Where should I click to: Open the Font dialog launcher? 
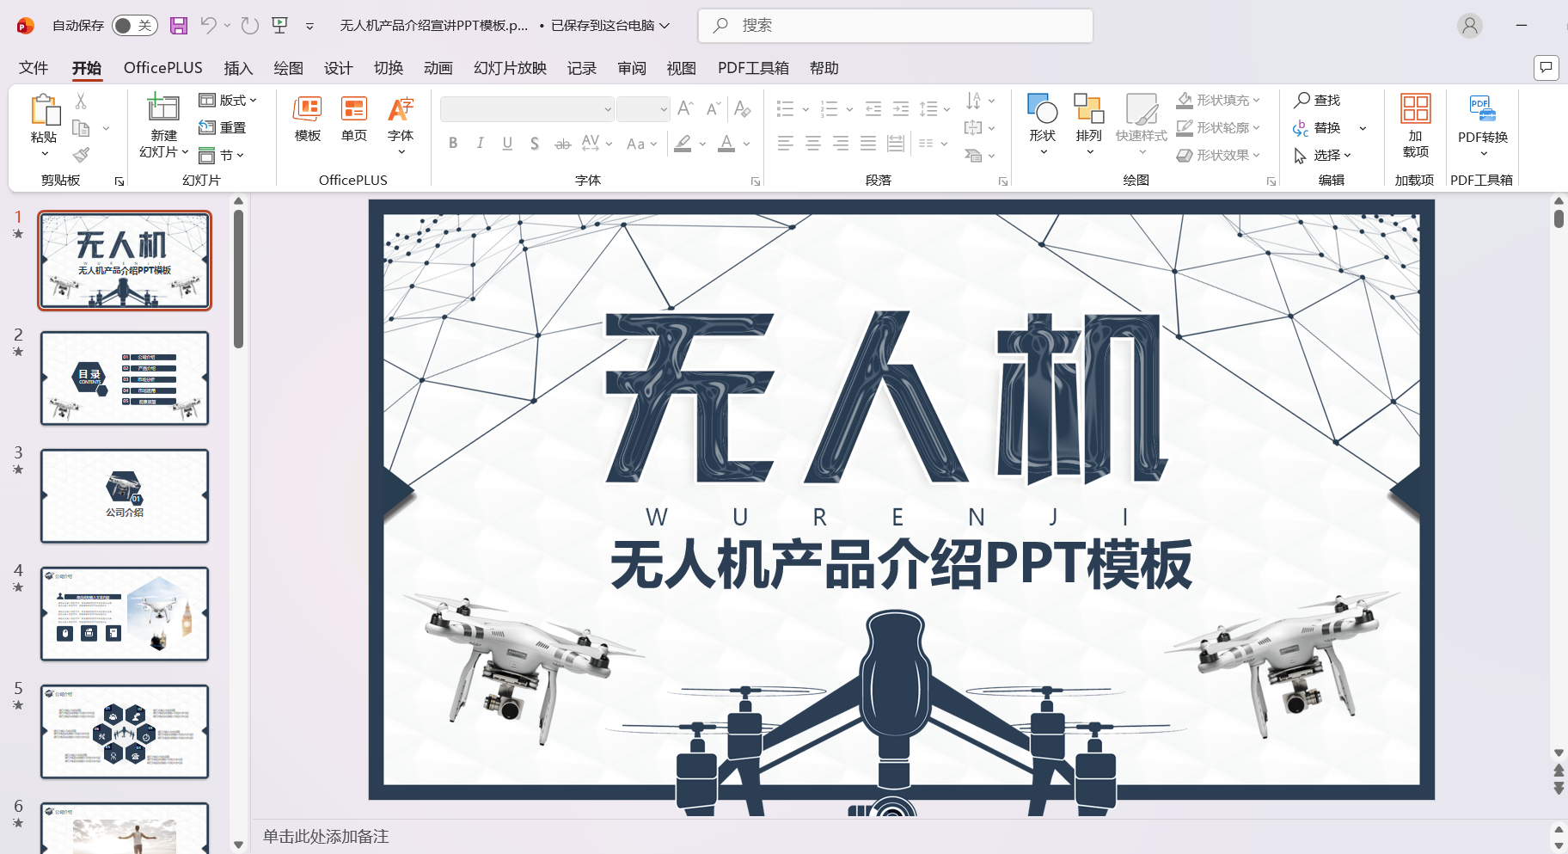756,181
